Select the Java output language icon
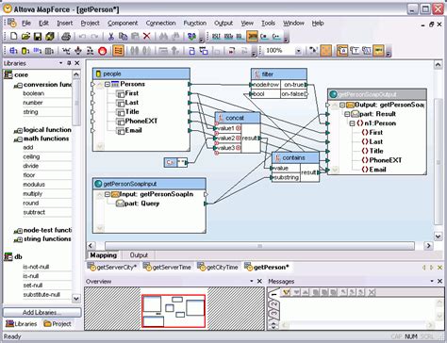This screenshot has height=343, width=447. 252,37
